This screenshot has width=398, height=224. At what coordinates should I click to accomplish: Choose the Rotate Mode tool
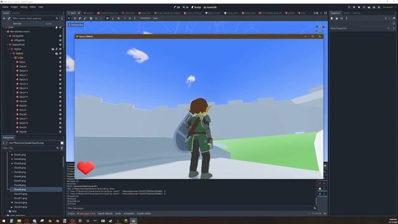(80, 18)
